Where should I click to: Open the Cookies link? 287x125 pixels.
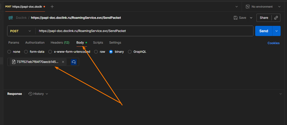(274, 43)
